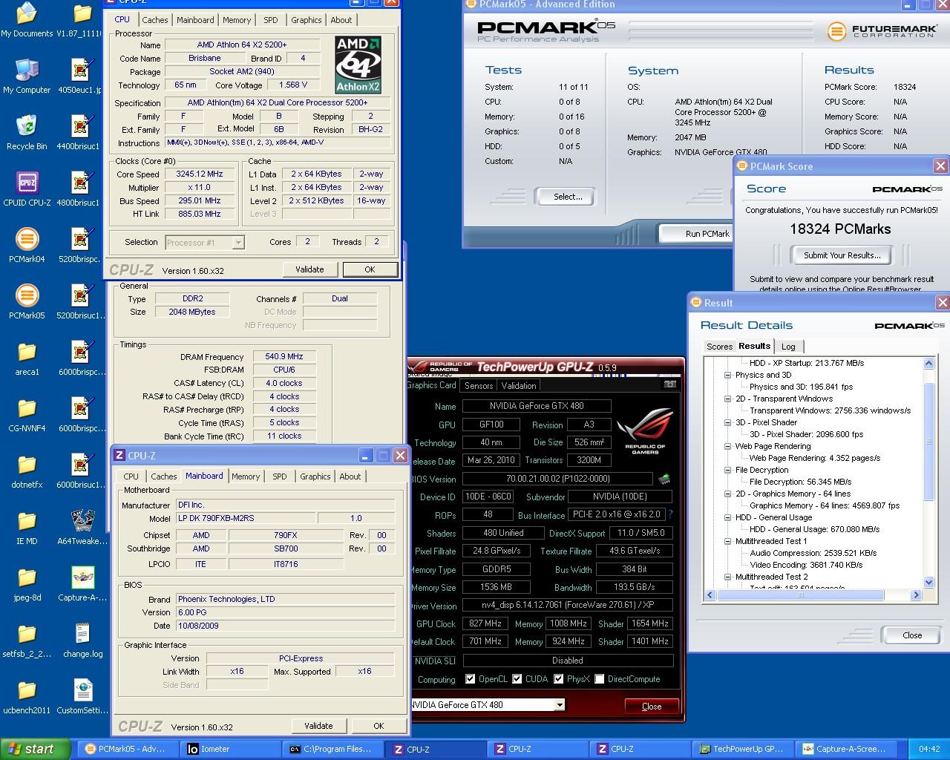Click the scroll-right arrow in Result tree

(916, 595)
